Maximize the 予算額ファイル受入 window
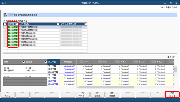180x102 pixels. 171,3
